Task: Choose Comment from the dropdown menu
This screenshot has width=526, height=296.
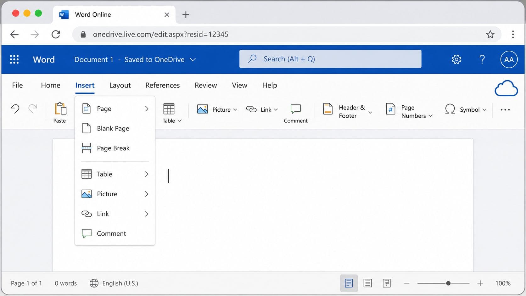Action: coord(115,233)
